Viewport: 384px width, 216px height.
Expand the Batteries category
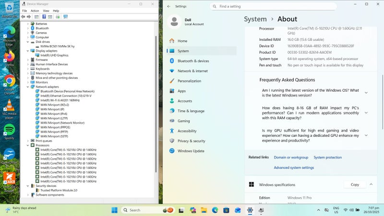[x=28, y=24]
